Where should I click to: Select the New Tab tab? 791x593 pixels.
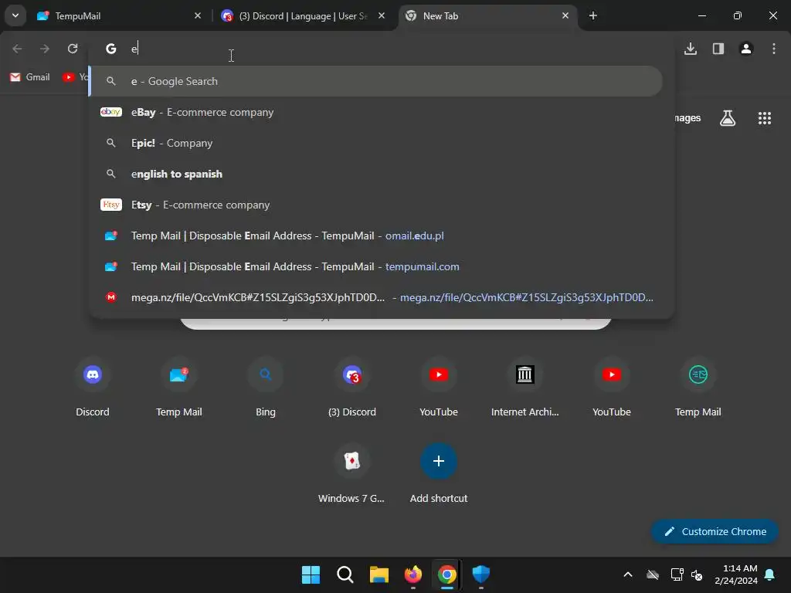(487, 16)
